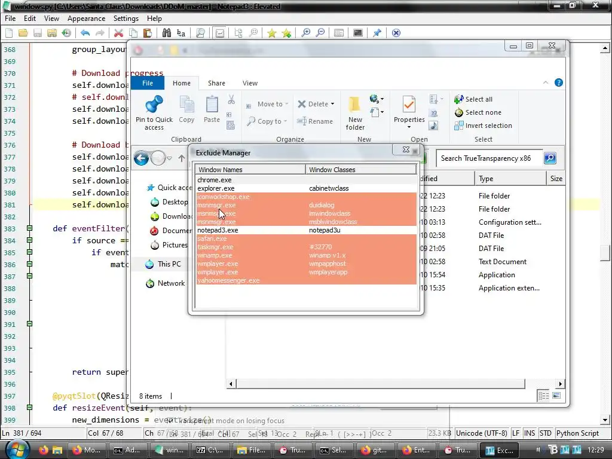This screenshot has height=459, width=612.
Task: Click Explorer back arrow button
Action: pyautogui.click(x=141, y=158)
